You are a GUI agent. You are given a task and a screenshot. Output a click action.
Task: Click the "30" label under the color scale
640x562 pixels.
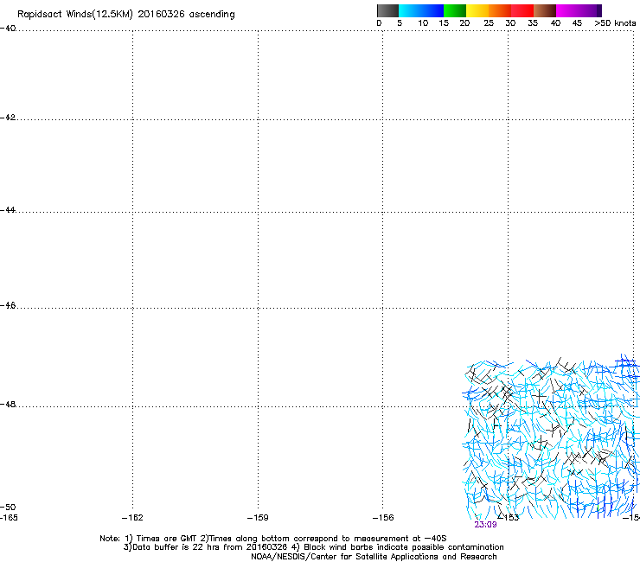pos(510,23)
